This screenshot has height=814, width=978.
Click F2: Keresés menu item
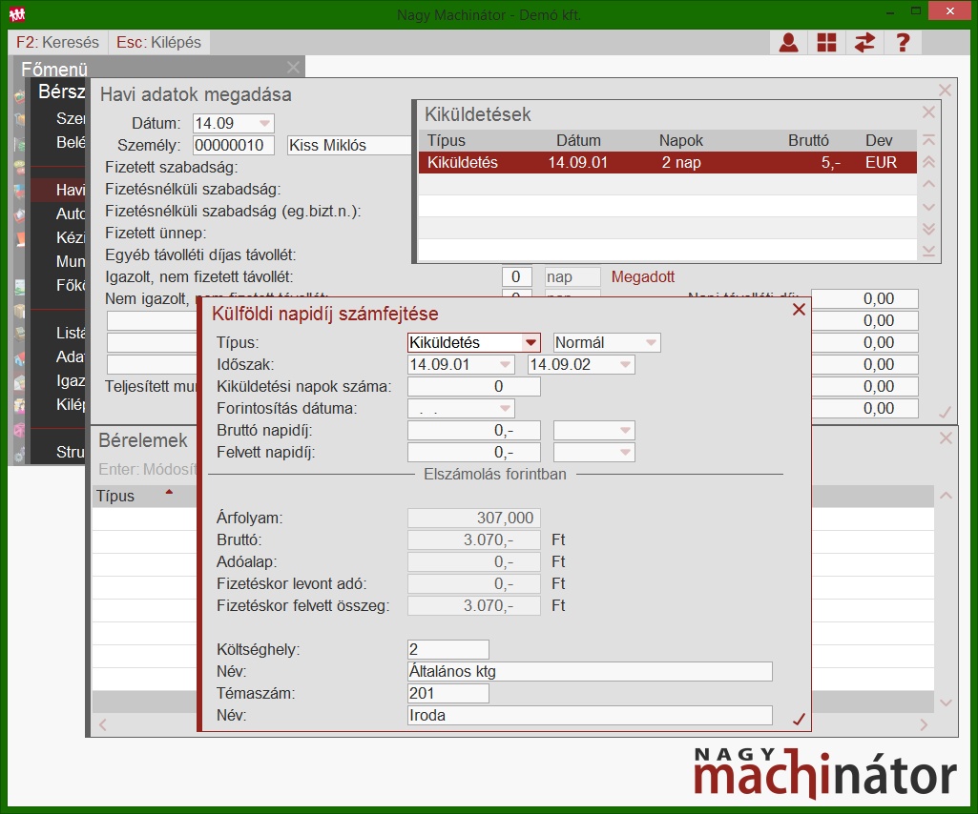point(57,42)
